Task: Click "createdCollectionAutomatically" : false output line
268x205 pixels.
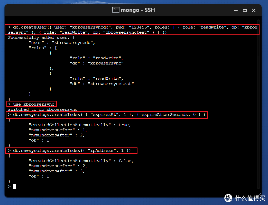Action: [81, 161]
